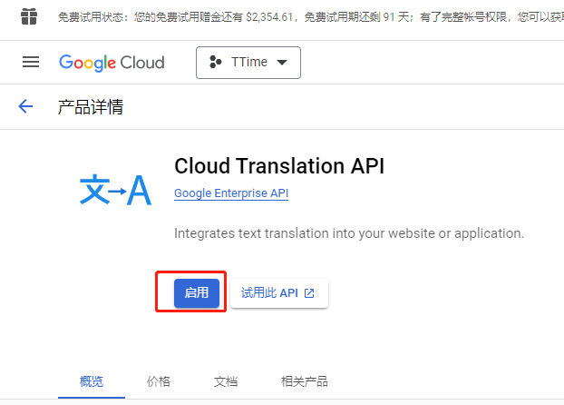Click the free trial status banner text
The width and height of the screenshot is (564, 405).
tap(311, 17)
